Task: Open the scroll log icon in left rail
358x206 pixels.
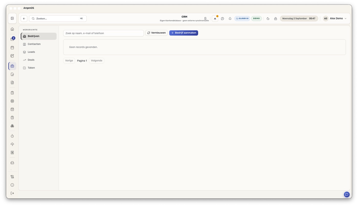Action: [x=12, y=177]
